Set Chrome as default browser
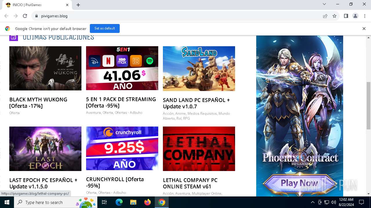The height and width of the screenshot is (208, 371). pos(105,28)
